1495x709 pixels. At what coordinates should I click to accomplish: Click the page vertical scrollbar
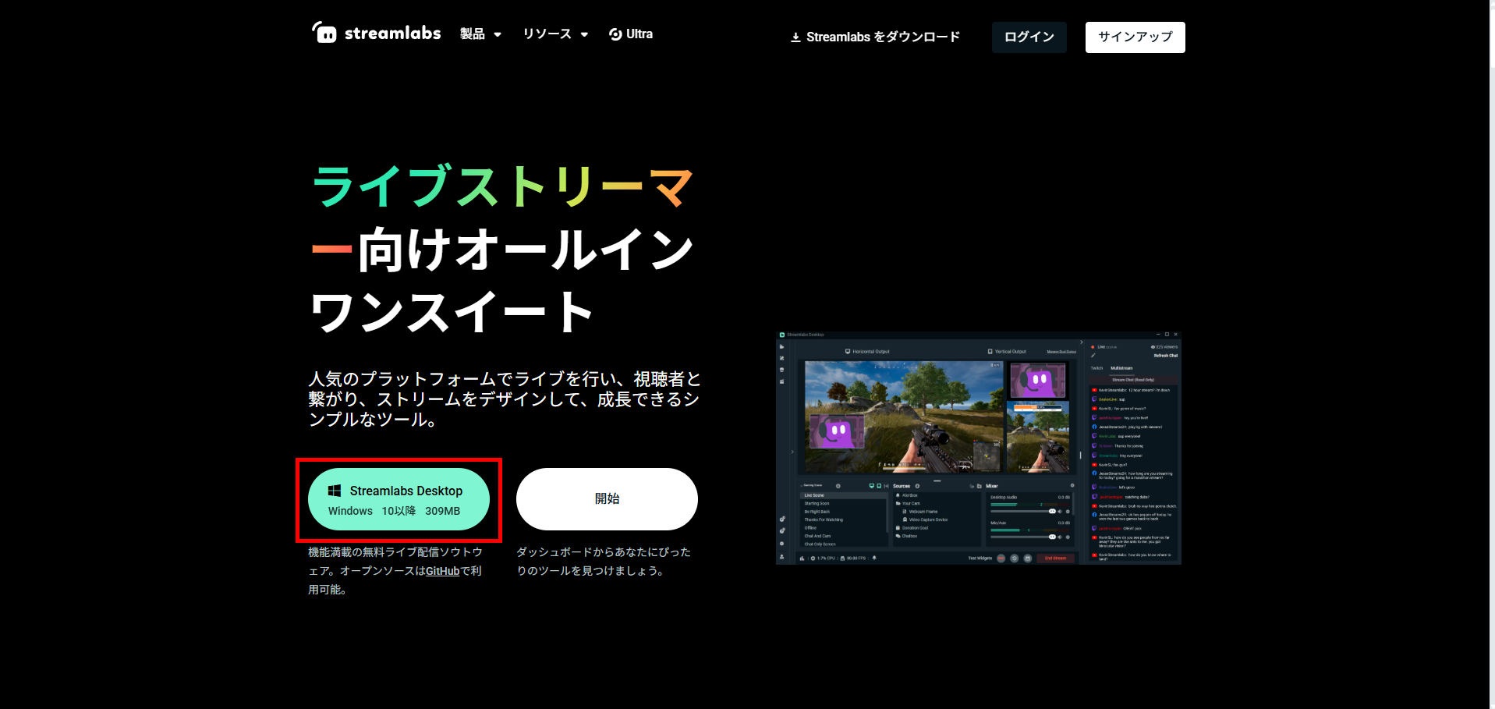1492,354
